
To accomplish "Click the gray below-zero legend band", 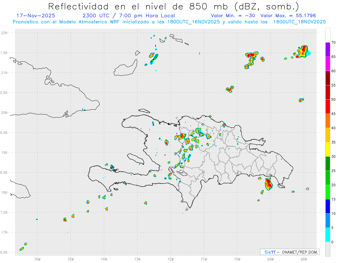I will coord(328,249).
